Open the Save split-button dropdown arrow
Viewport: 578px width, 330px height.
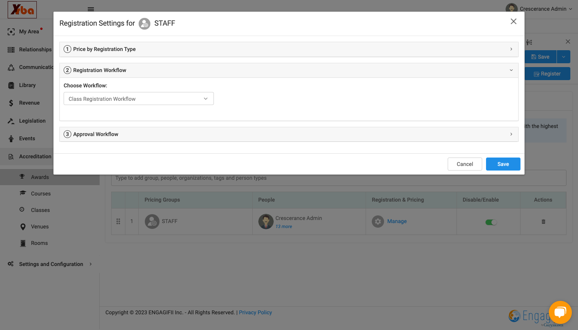click(x=563, y=57)
